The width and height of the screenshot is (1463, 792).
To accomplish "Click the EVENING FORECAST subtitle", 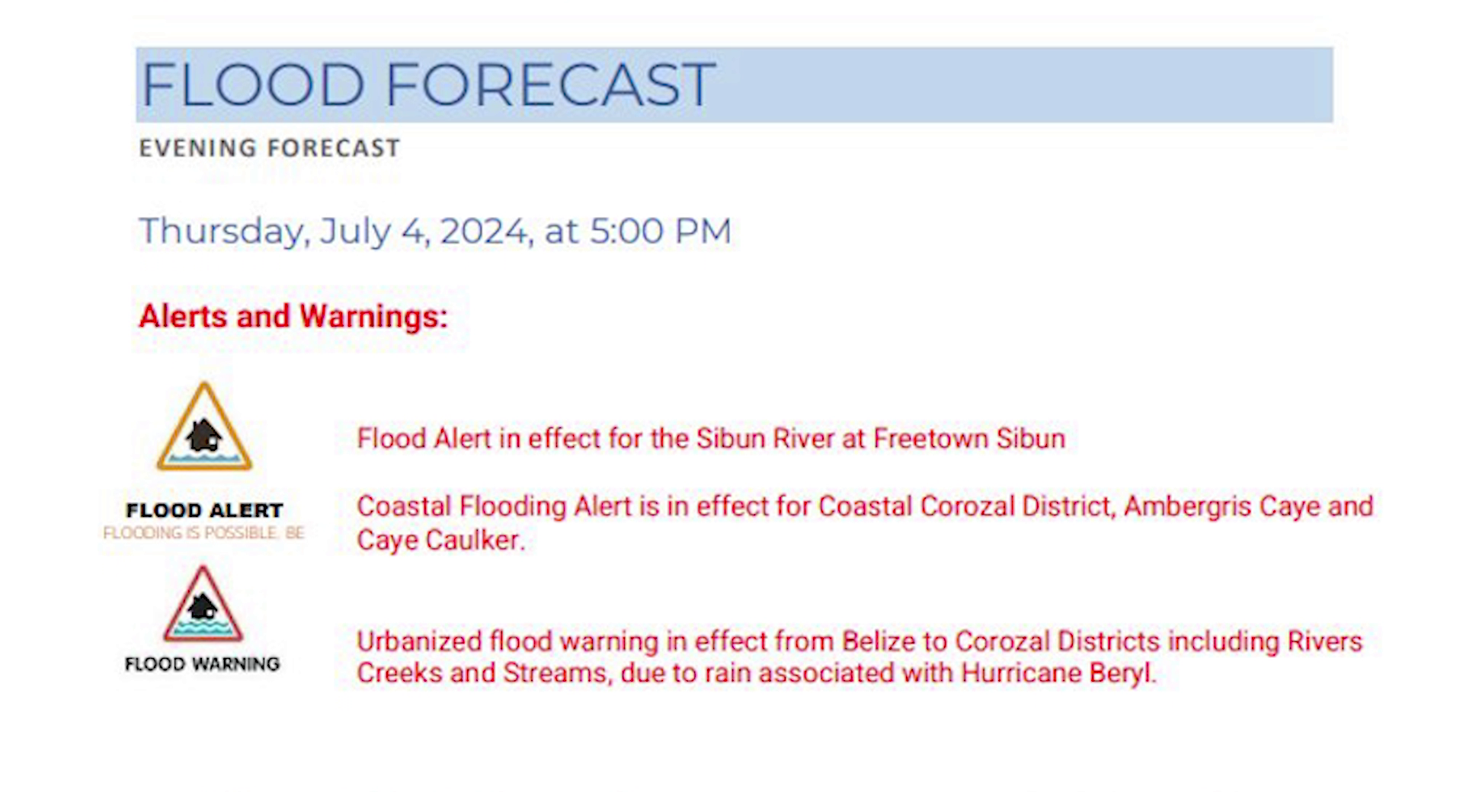I will 269,148.
